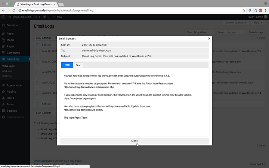Expand the Screen Options dropdown
The image size is (269, 168).
[x=236, y=22]
